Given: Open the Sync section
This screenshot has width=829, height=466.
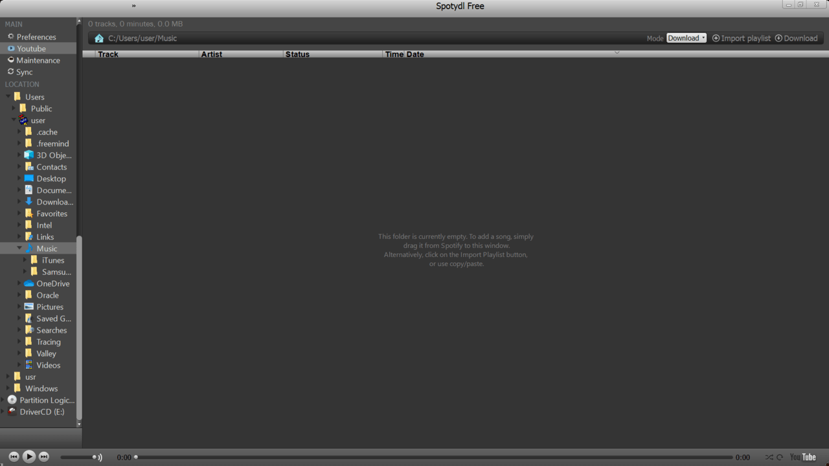Looking at the screenshot, I should pos(25,72).
